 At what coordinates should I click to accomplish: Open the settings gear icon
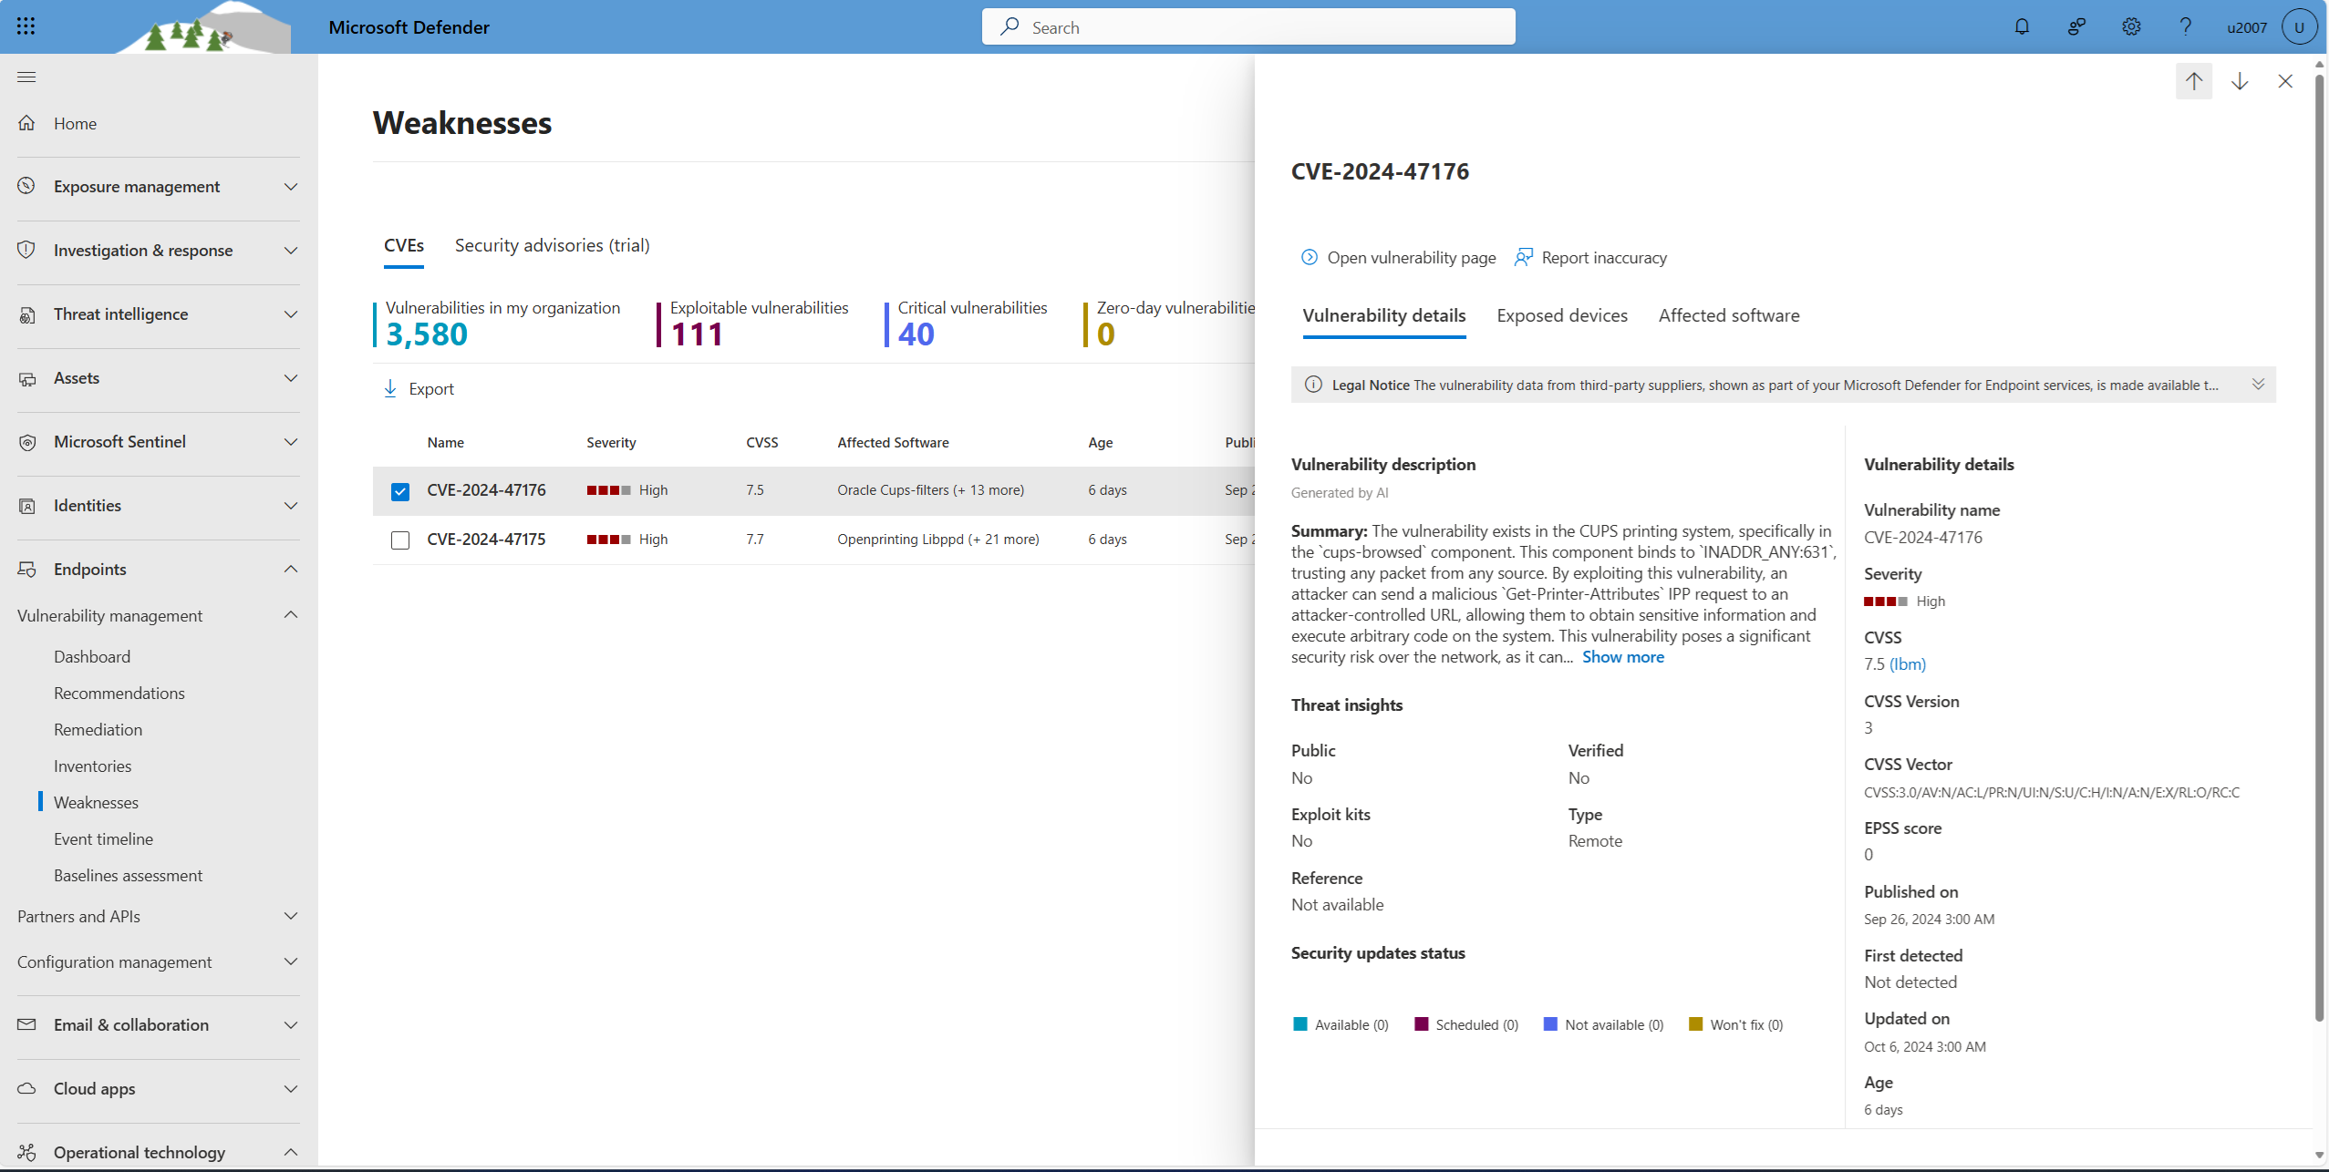(2131, 26)
